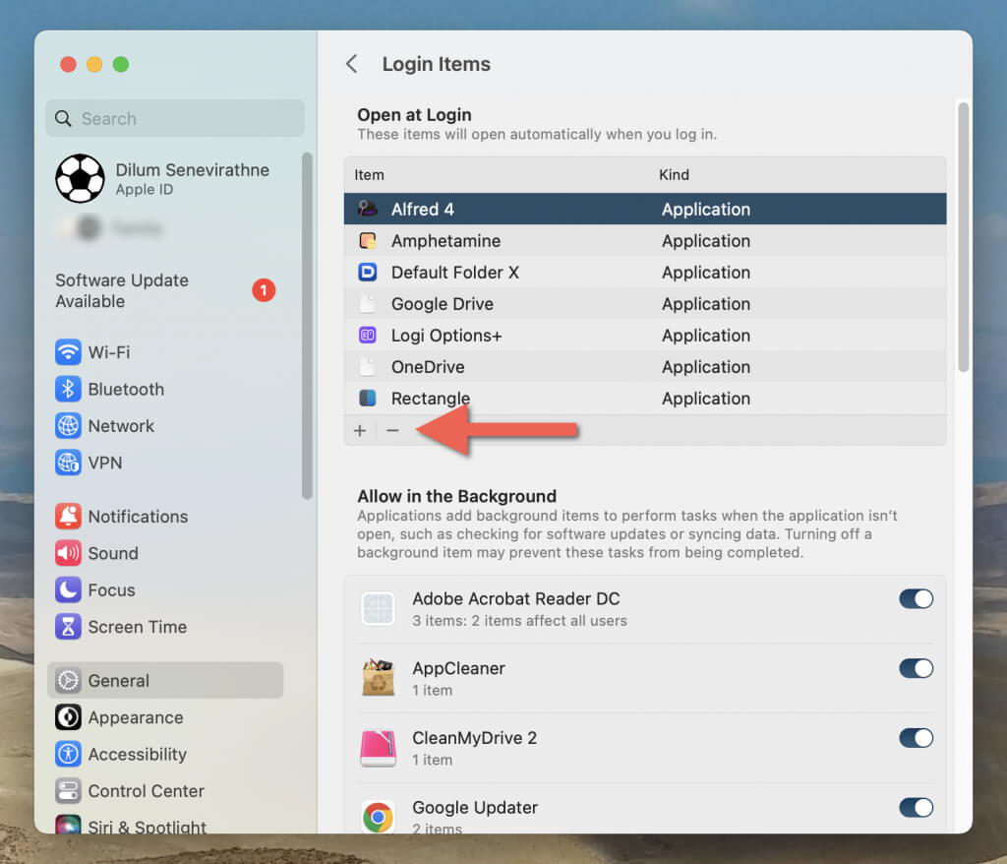Click the search magnifier icon

(x=63, y=118)
